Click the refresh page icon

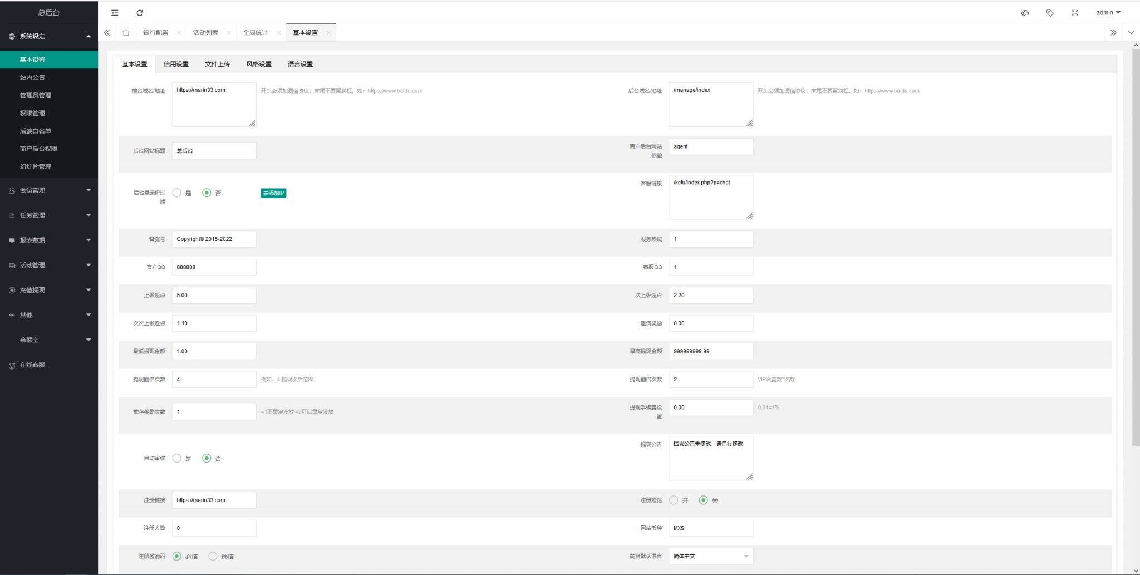140,13
